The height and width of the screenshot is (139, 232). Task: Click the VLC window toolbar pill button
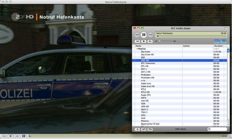pos(227,28)
